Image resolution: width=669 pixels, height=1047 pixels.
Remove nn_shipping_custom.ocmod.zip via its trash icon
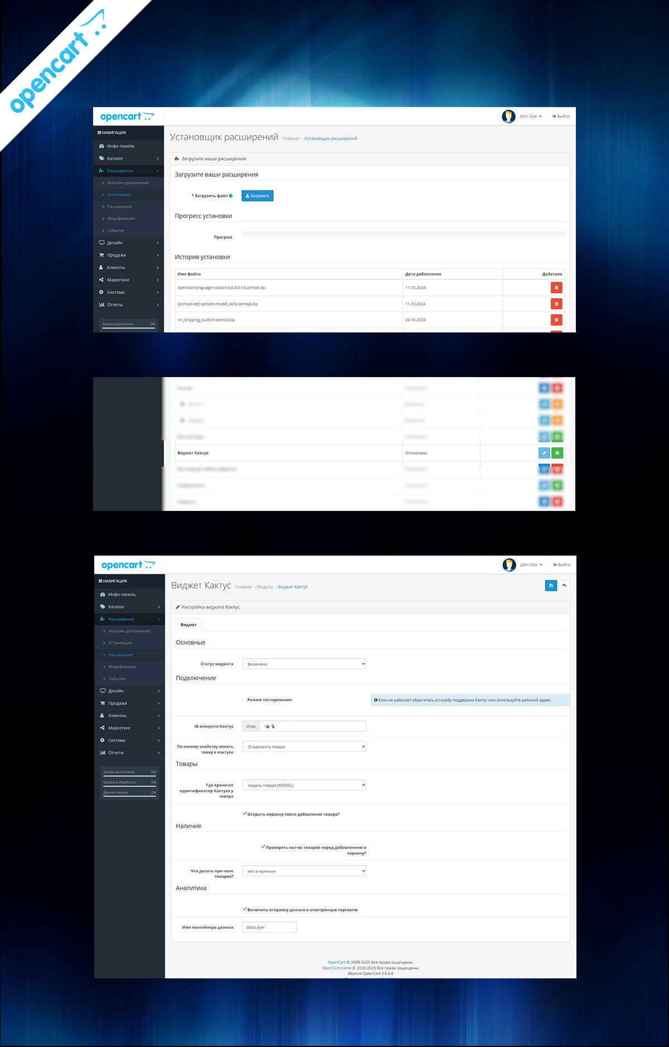pyautogui.click(x=556, y=320)
